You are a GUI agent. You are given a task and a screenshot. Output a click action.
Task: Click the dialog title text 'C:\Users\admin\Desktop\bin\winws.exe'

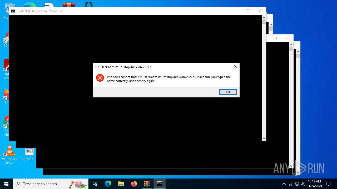123,67
